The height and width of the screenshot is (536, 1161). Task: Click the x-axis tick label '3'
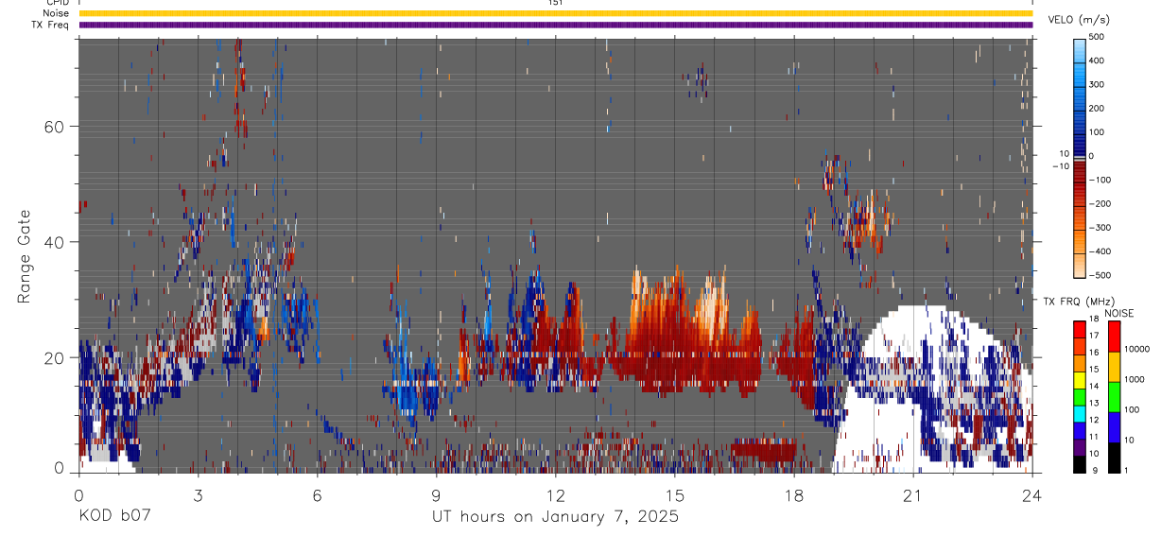[198, 495]
